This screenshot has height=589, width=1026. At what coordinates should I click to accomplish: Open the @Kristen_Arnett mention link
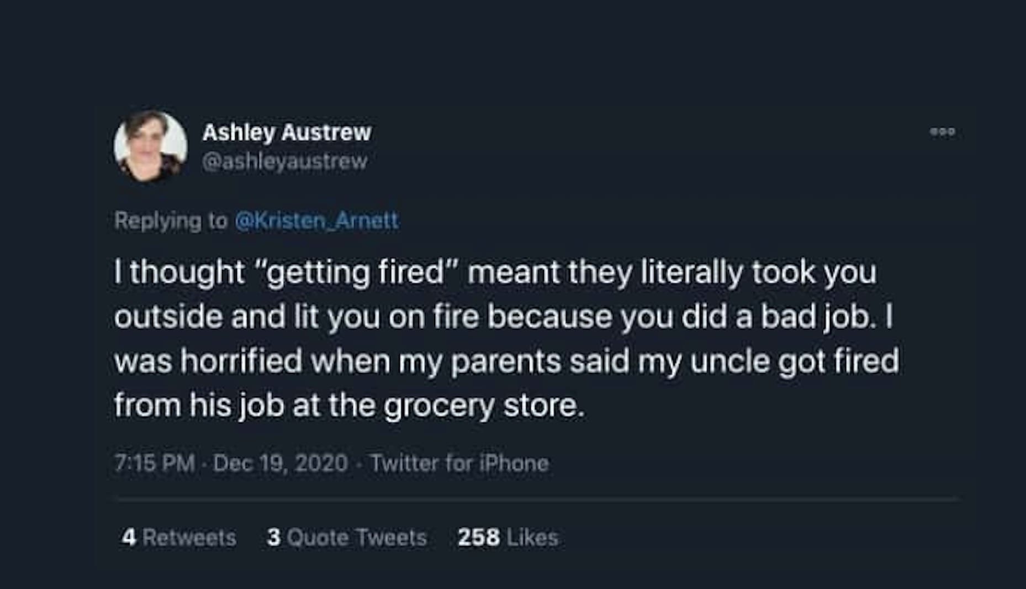point(316,220)
